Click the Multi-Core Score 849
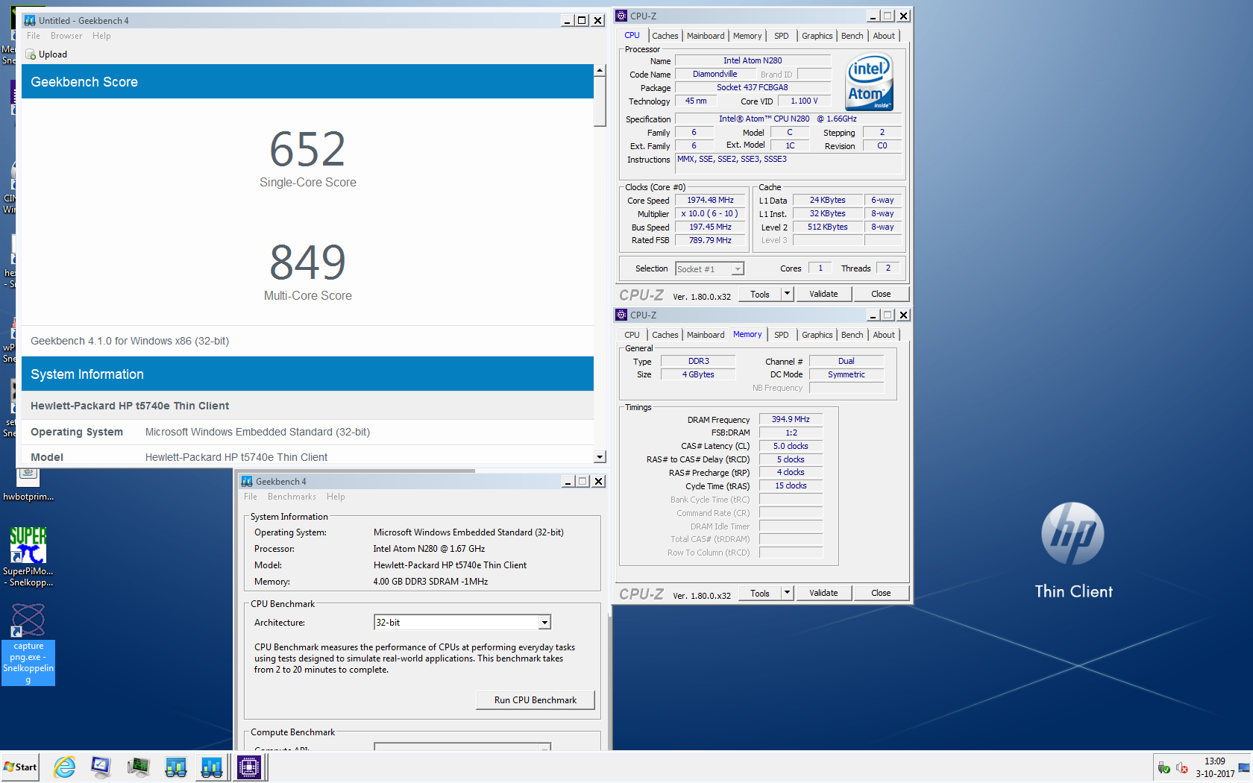The image size is (1253, 783). click(307, 262)
